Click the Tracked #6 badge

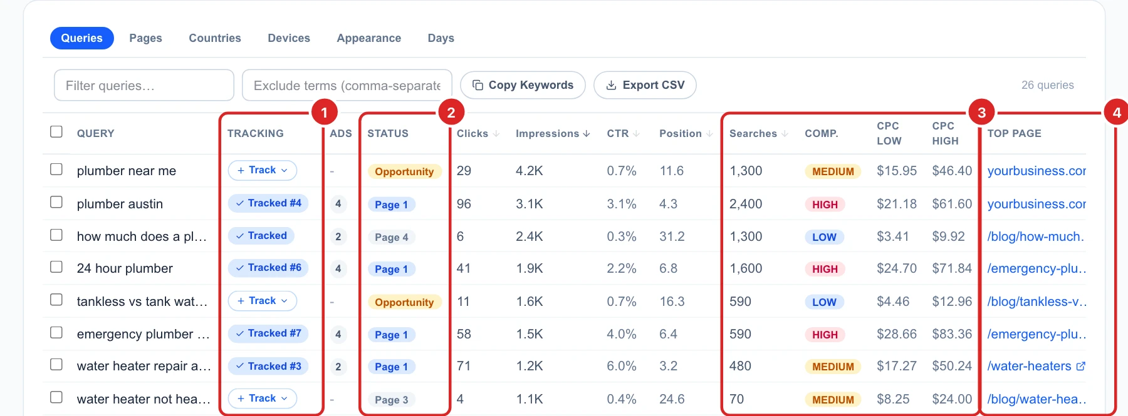[268, 268]
